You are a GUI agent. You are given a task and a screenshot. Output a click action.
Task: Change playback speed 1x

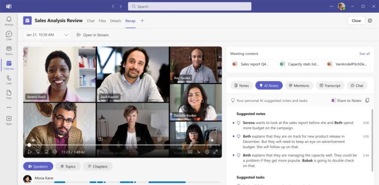(x=199, y=152)
